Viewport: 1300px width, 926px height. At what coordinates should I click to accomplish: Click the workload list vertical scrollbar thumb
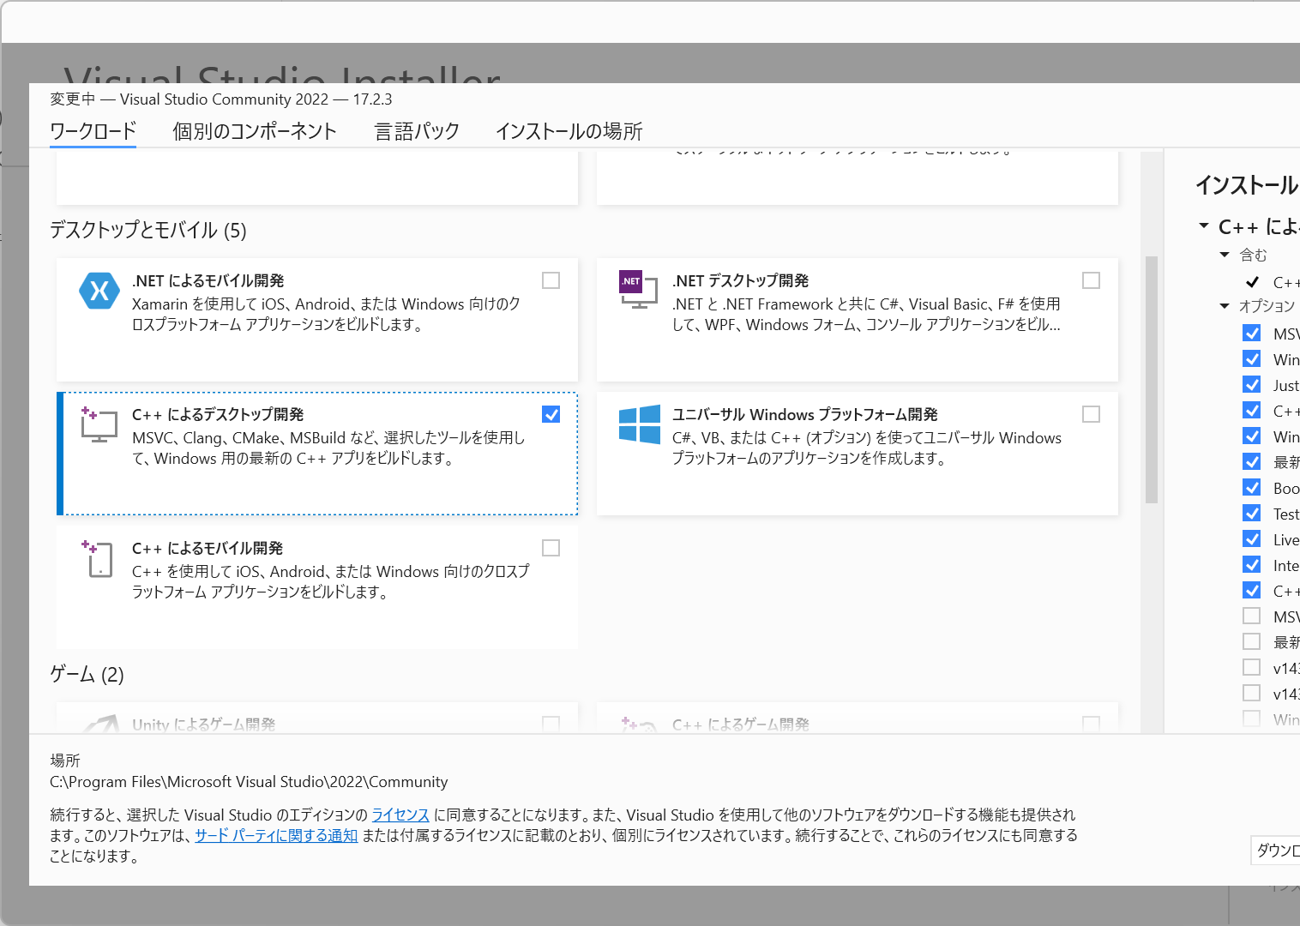1152,379
